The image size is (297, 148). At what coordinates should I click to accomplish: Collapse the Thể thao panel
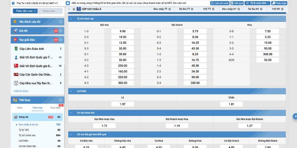[61, 100]
